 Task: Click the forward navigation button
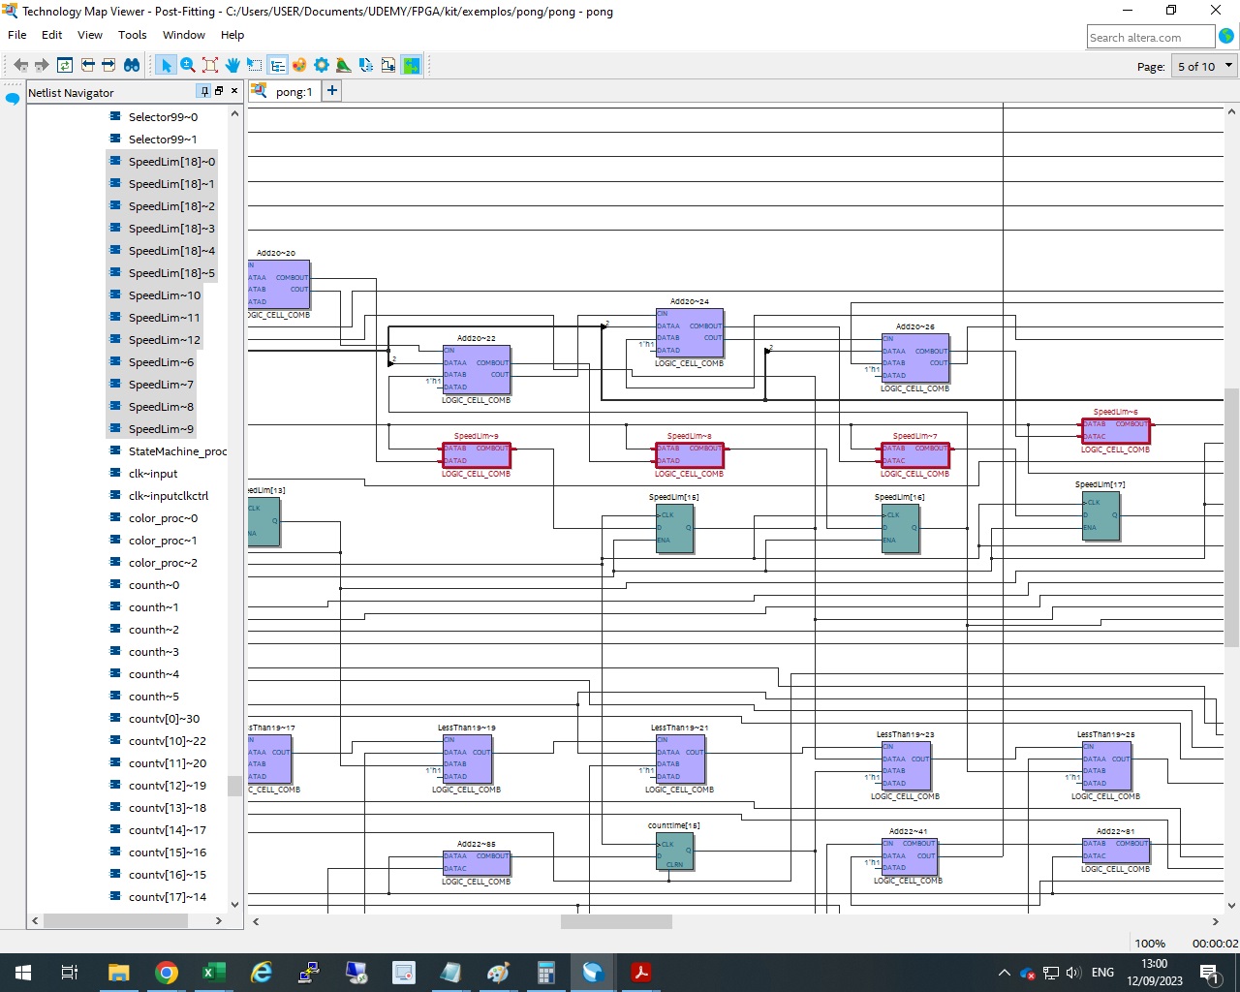(x=41, y=65)
